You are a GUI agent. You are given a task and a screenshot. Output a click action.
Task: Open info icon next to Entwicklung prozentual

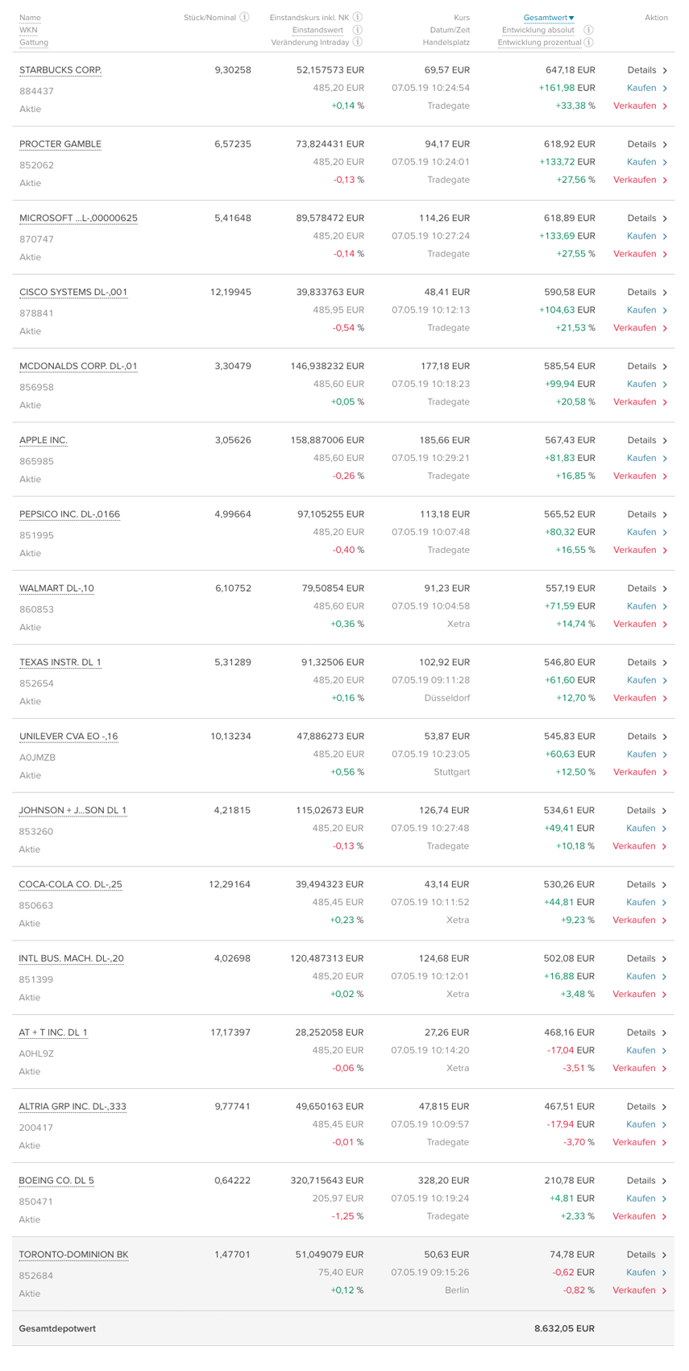(x=589, y=42)
